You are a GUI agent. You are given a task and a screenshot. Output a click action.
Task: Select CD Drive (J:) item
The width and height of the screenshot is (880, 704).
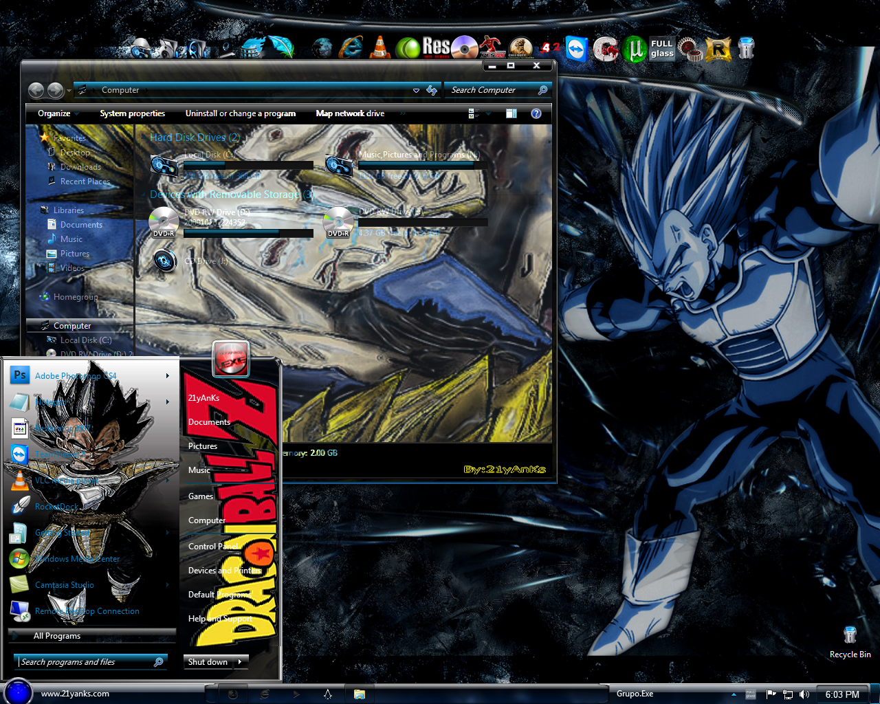pos(190,261)
